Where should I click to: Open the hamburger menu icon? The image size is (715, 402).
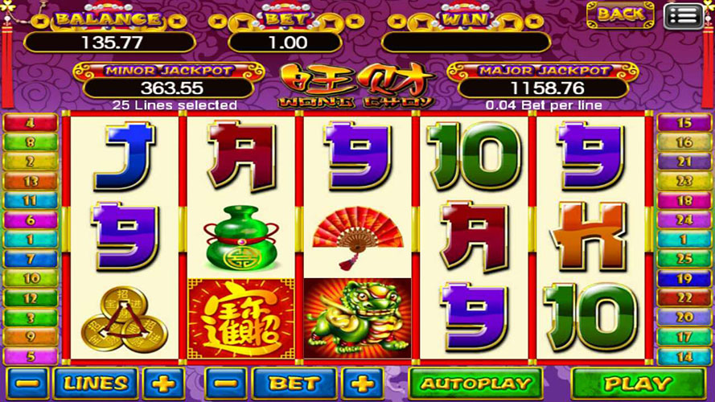683,16
